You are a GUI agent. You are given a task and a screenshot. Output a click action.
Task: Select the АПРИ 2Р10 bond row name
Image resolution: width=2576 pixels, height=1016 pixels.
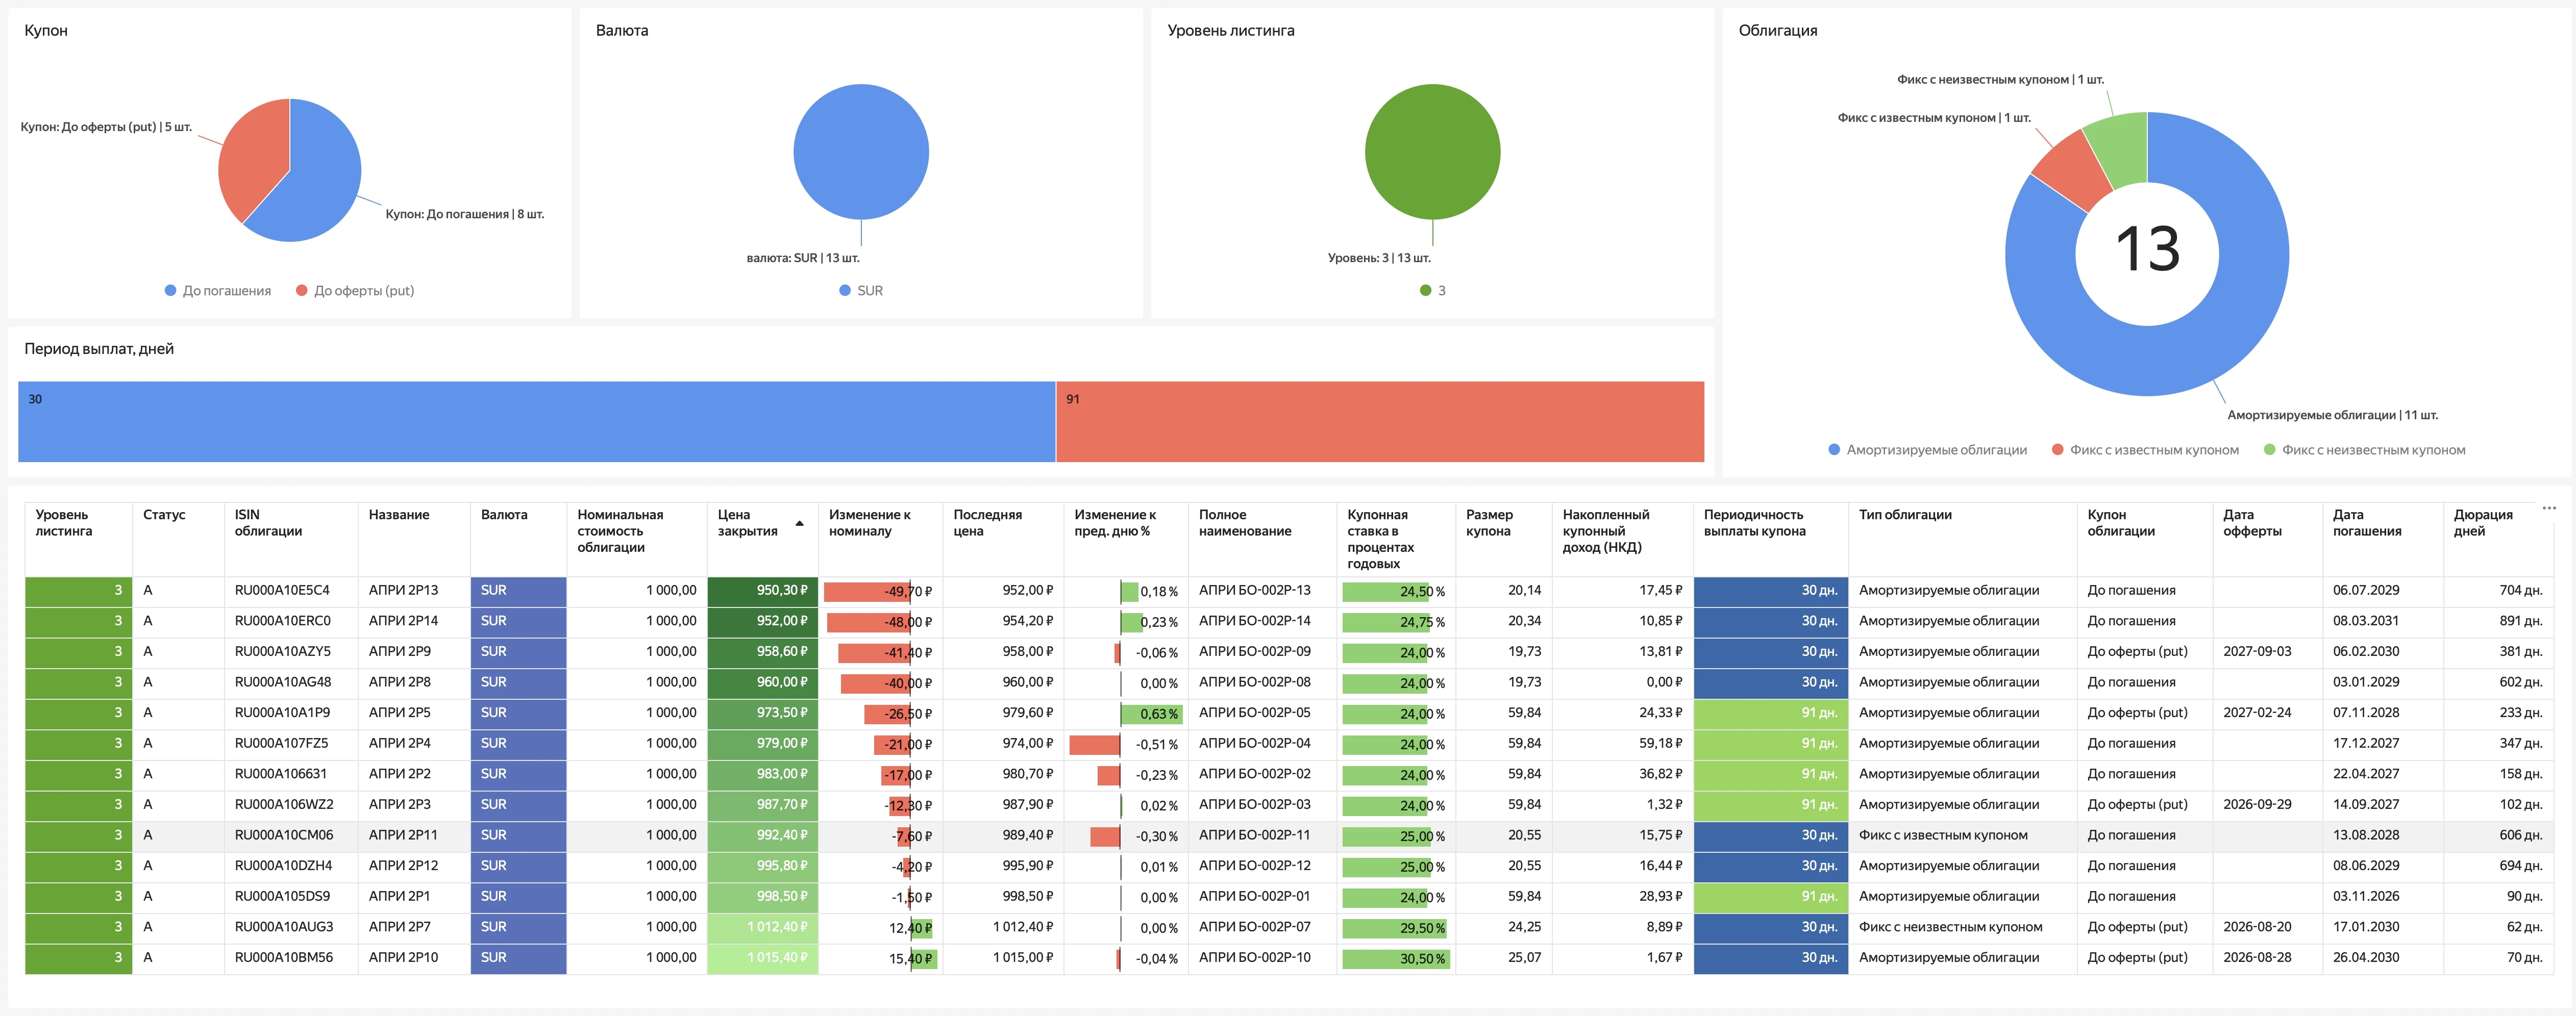403,957
